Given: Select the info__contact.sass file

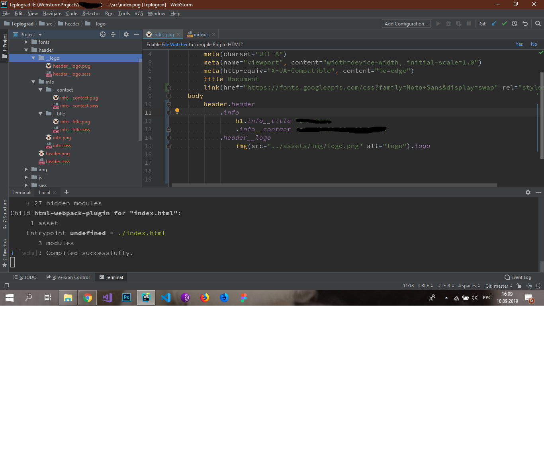Looking at the screenshot, I should [x=79, y=105].
